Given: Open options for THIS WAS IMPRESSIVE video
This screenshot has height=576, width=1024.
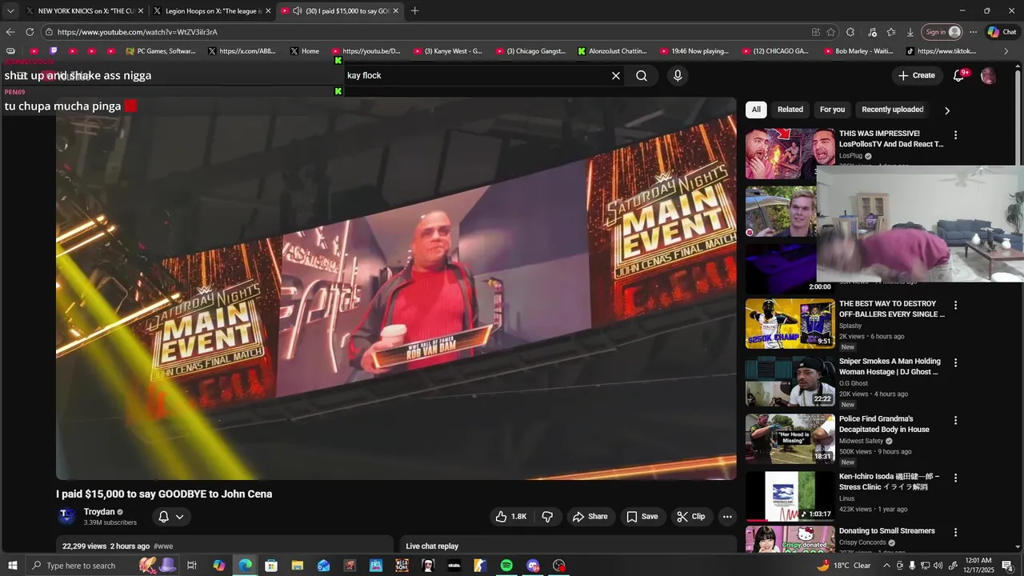Looking at the screenshot, I should 955,135.
